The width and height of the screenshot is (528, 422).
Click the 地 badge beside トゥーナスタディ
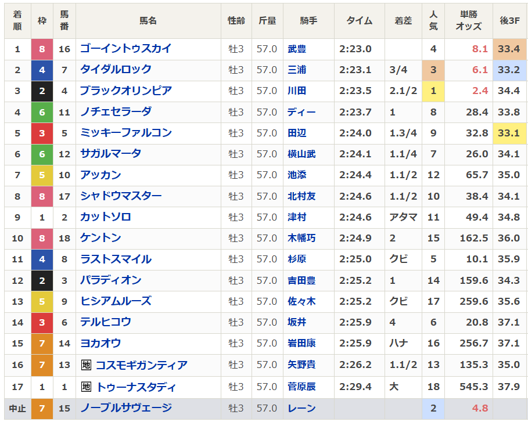point(86,387)
